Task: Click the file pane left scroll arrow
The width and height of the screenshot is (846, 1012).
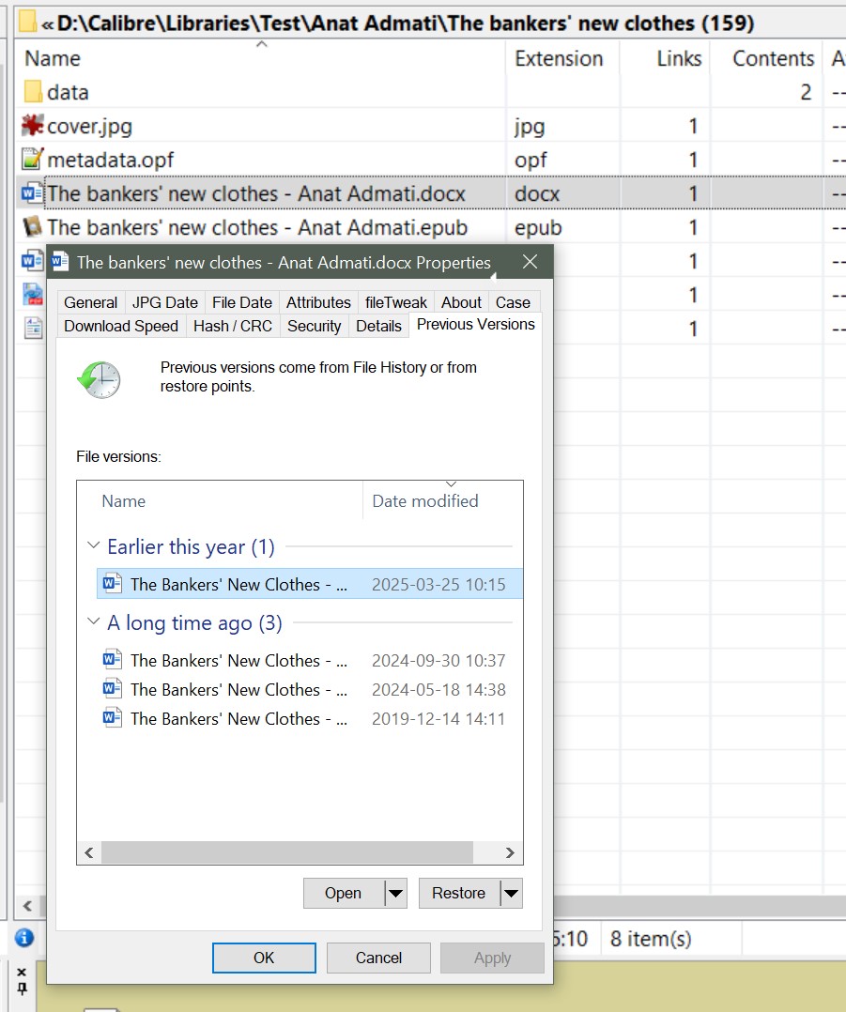Action: 27,906
